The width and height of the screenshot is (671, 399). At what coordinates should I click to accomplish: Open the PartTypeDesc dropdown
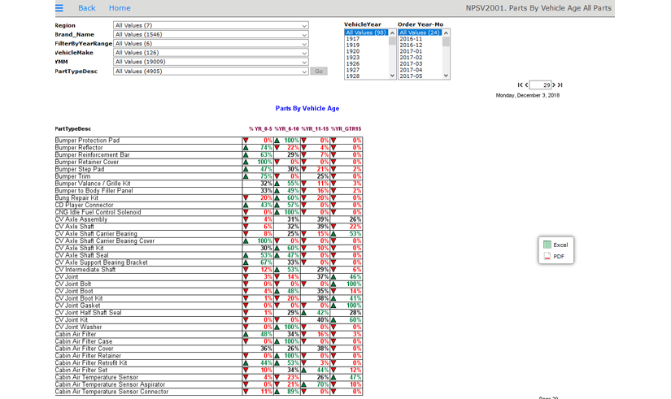coord(211,71)
